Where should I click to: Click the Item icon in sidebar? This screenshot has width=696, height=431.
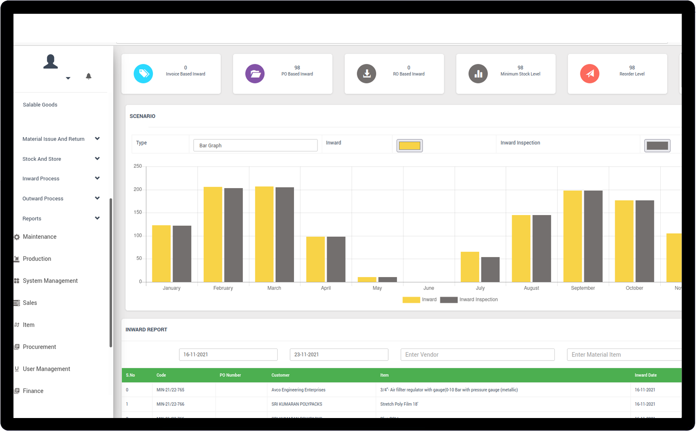point(17,325)
